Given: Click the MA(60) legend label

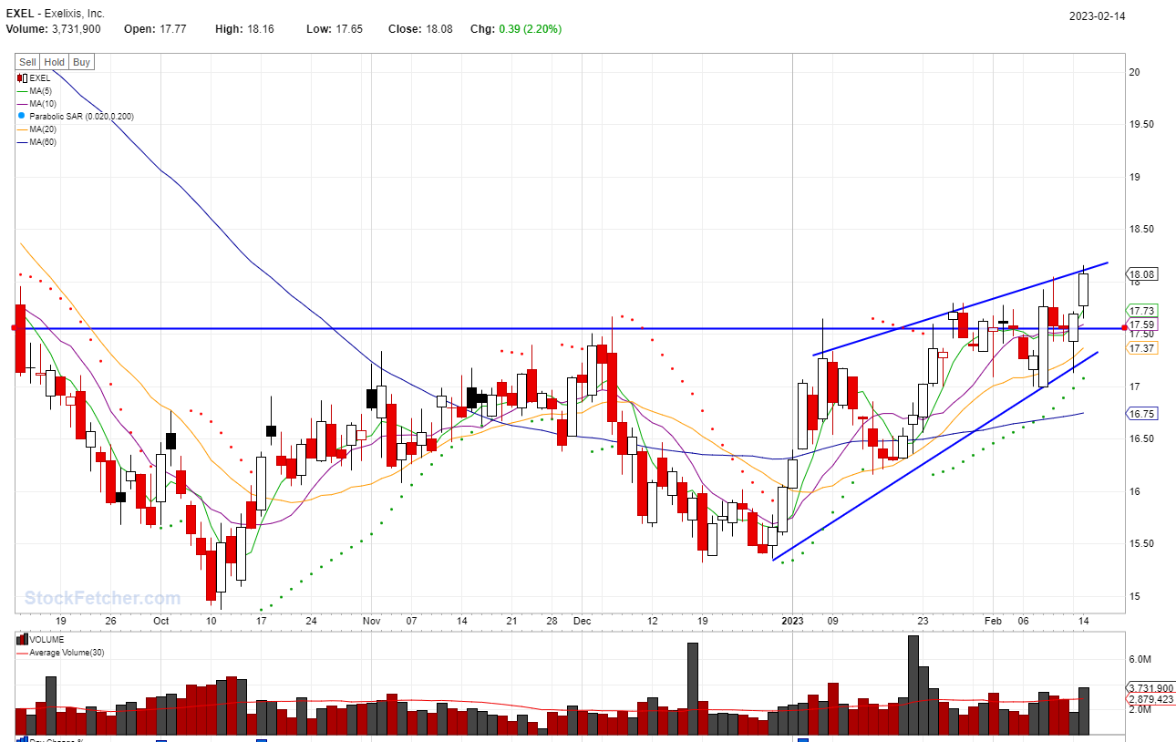Looking at the screenshot, I should tap(43, 142).
